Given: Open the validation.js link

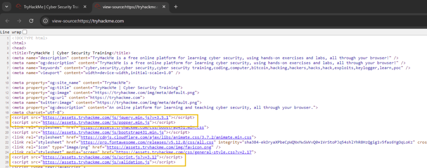Looking at the screenshot, I should click(95, 162).
